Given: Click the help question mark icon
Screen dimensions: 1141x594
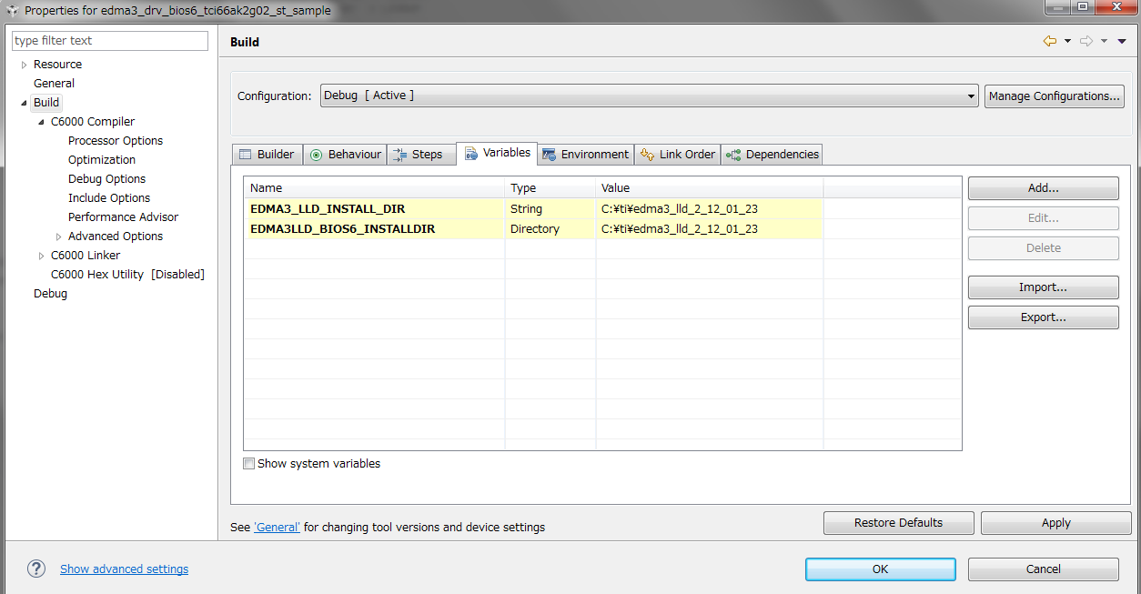Looking at the screenshot, I should (x=36, y=569).
